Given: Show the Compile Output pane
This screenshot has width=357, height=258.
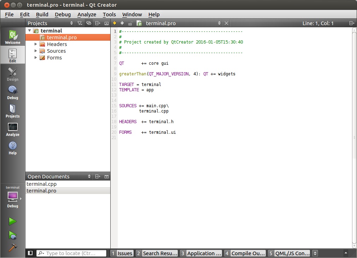Looking at the screenshot, I should 245,253.
